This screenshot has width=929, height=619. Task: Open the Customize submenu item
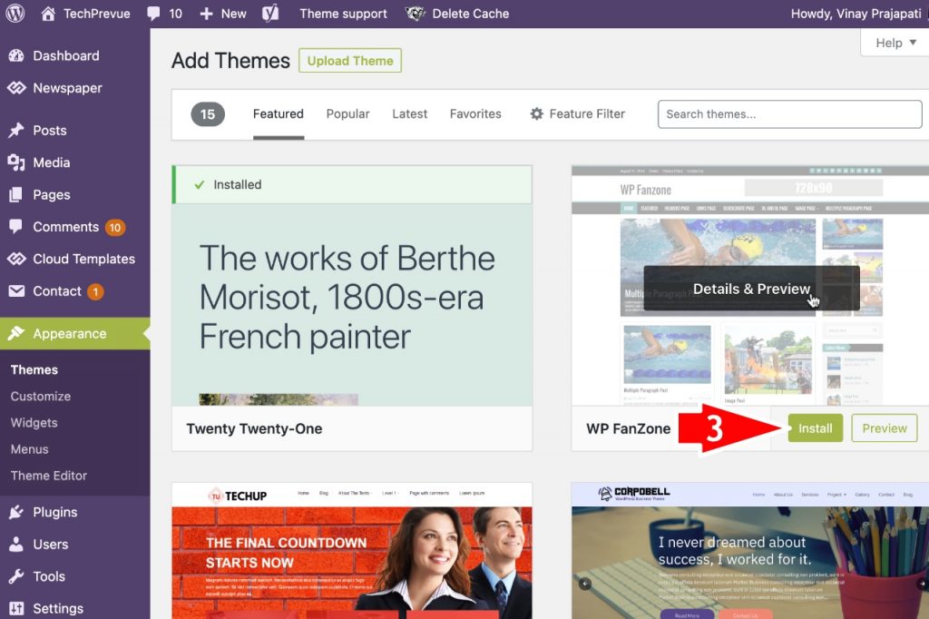coord(40,396)
